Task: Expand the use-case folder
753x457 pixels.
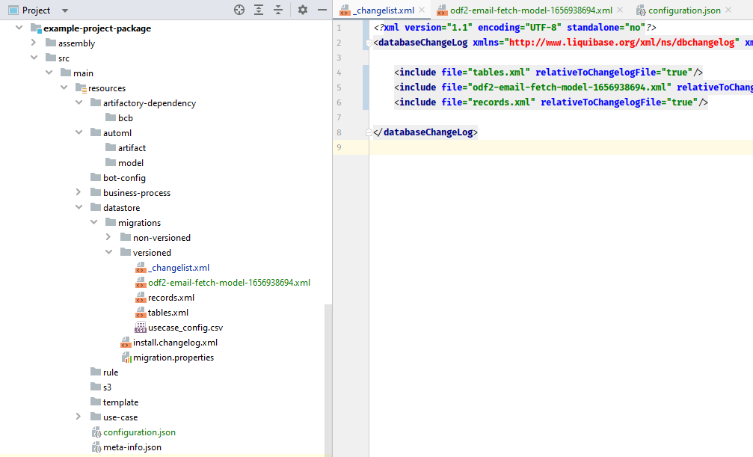Action: pos(79,417)
